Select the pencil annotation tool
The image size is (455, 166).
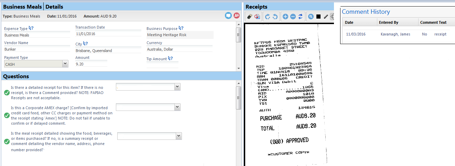click(326, 17)
